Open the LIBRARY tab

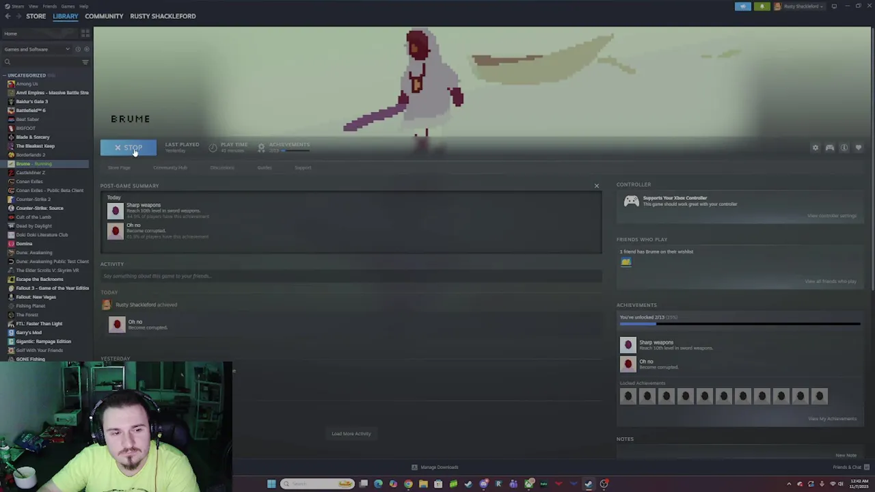pyautogui.click(x=66, y=16)
